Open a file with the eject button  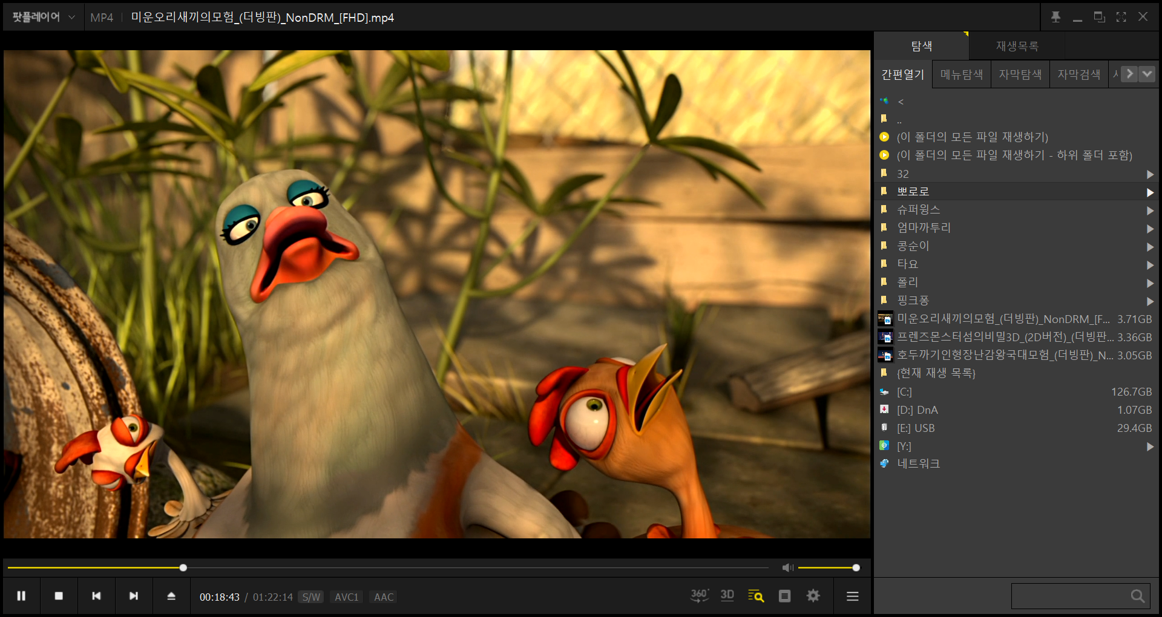pos(171,596)
